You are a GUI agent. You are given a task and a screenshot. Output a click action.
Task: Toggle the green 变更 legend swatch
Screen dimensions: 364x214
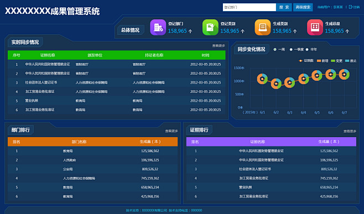[x=333, y=61]
